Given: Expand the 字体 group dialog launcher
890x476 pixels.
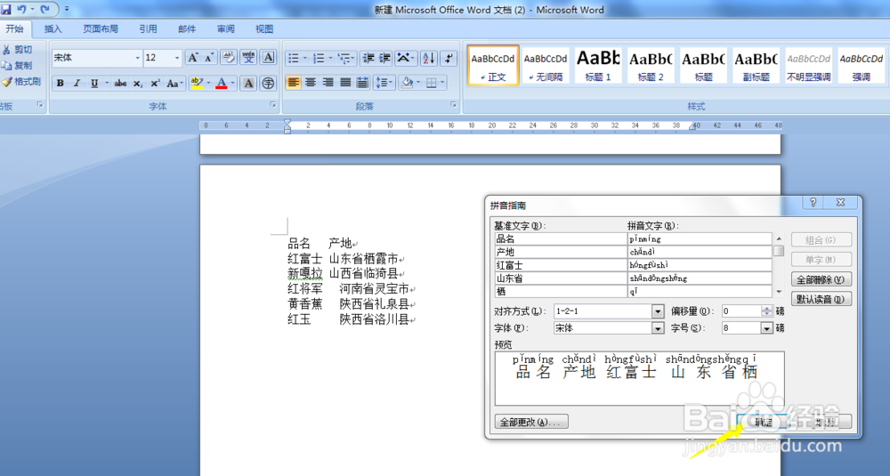Looking at the screenshot, I should [x=273, y=104].
